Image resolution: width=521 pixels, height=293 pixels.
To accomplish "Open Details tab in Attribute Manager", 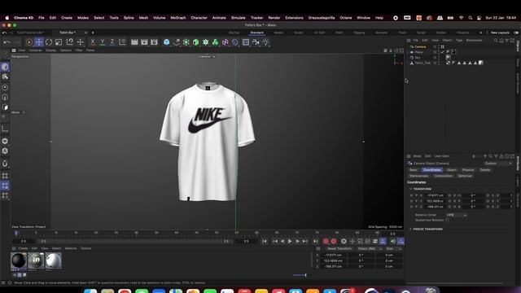I will tap(485, 170).
